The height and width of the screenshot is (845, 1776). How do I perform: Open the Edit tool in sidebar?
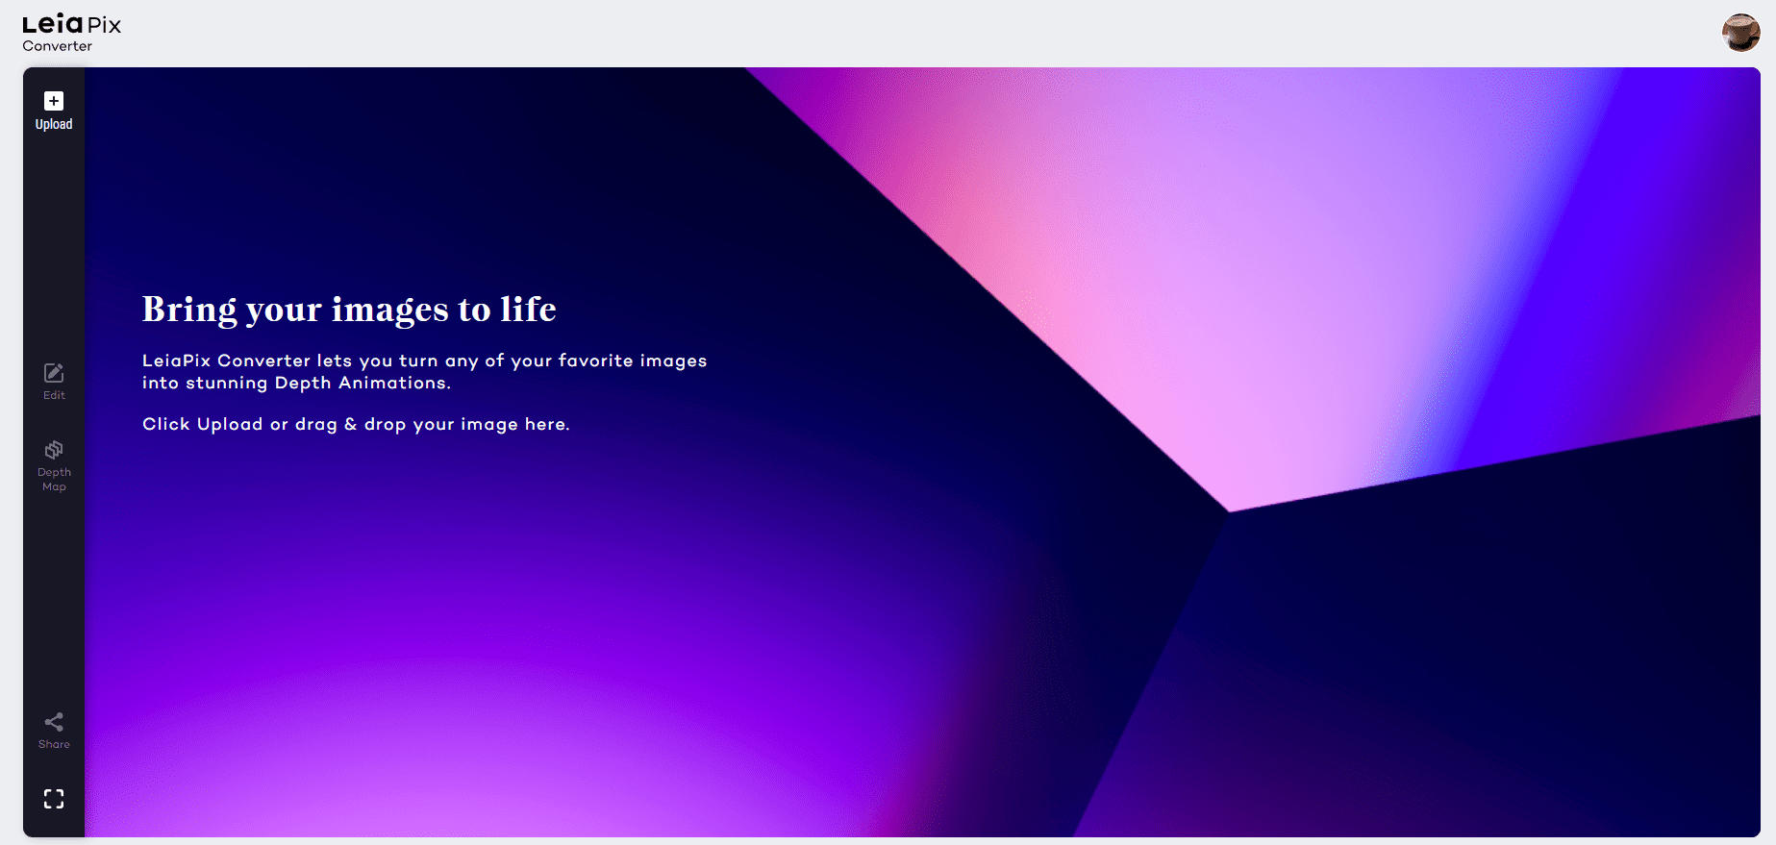[x=54, y=382]
